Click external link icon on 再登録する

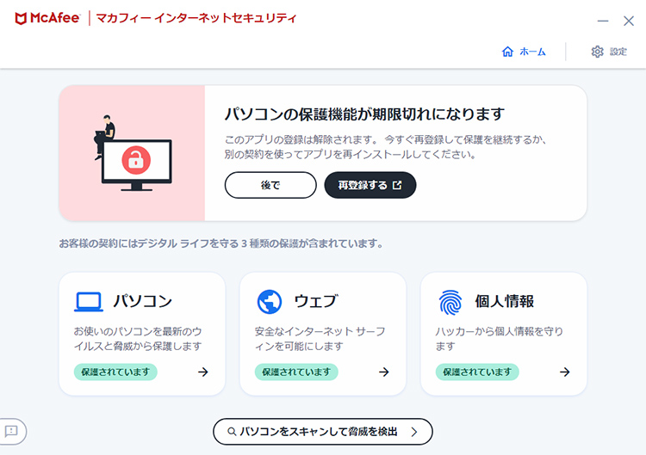coord(397,185)
